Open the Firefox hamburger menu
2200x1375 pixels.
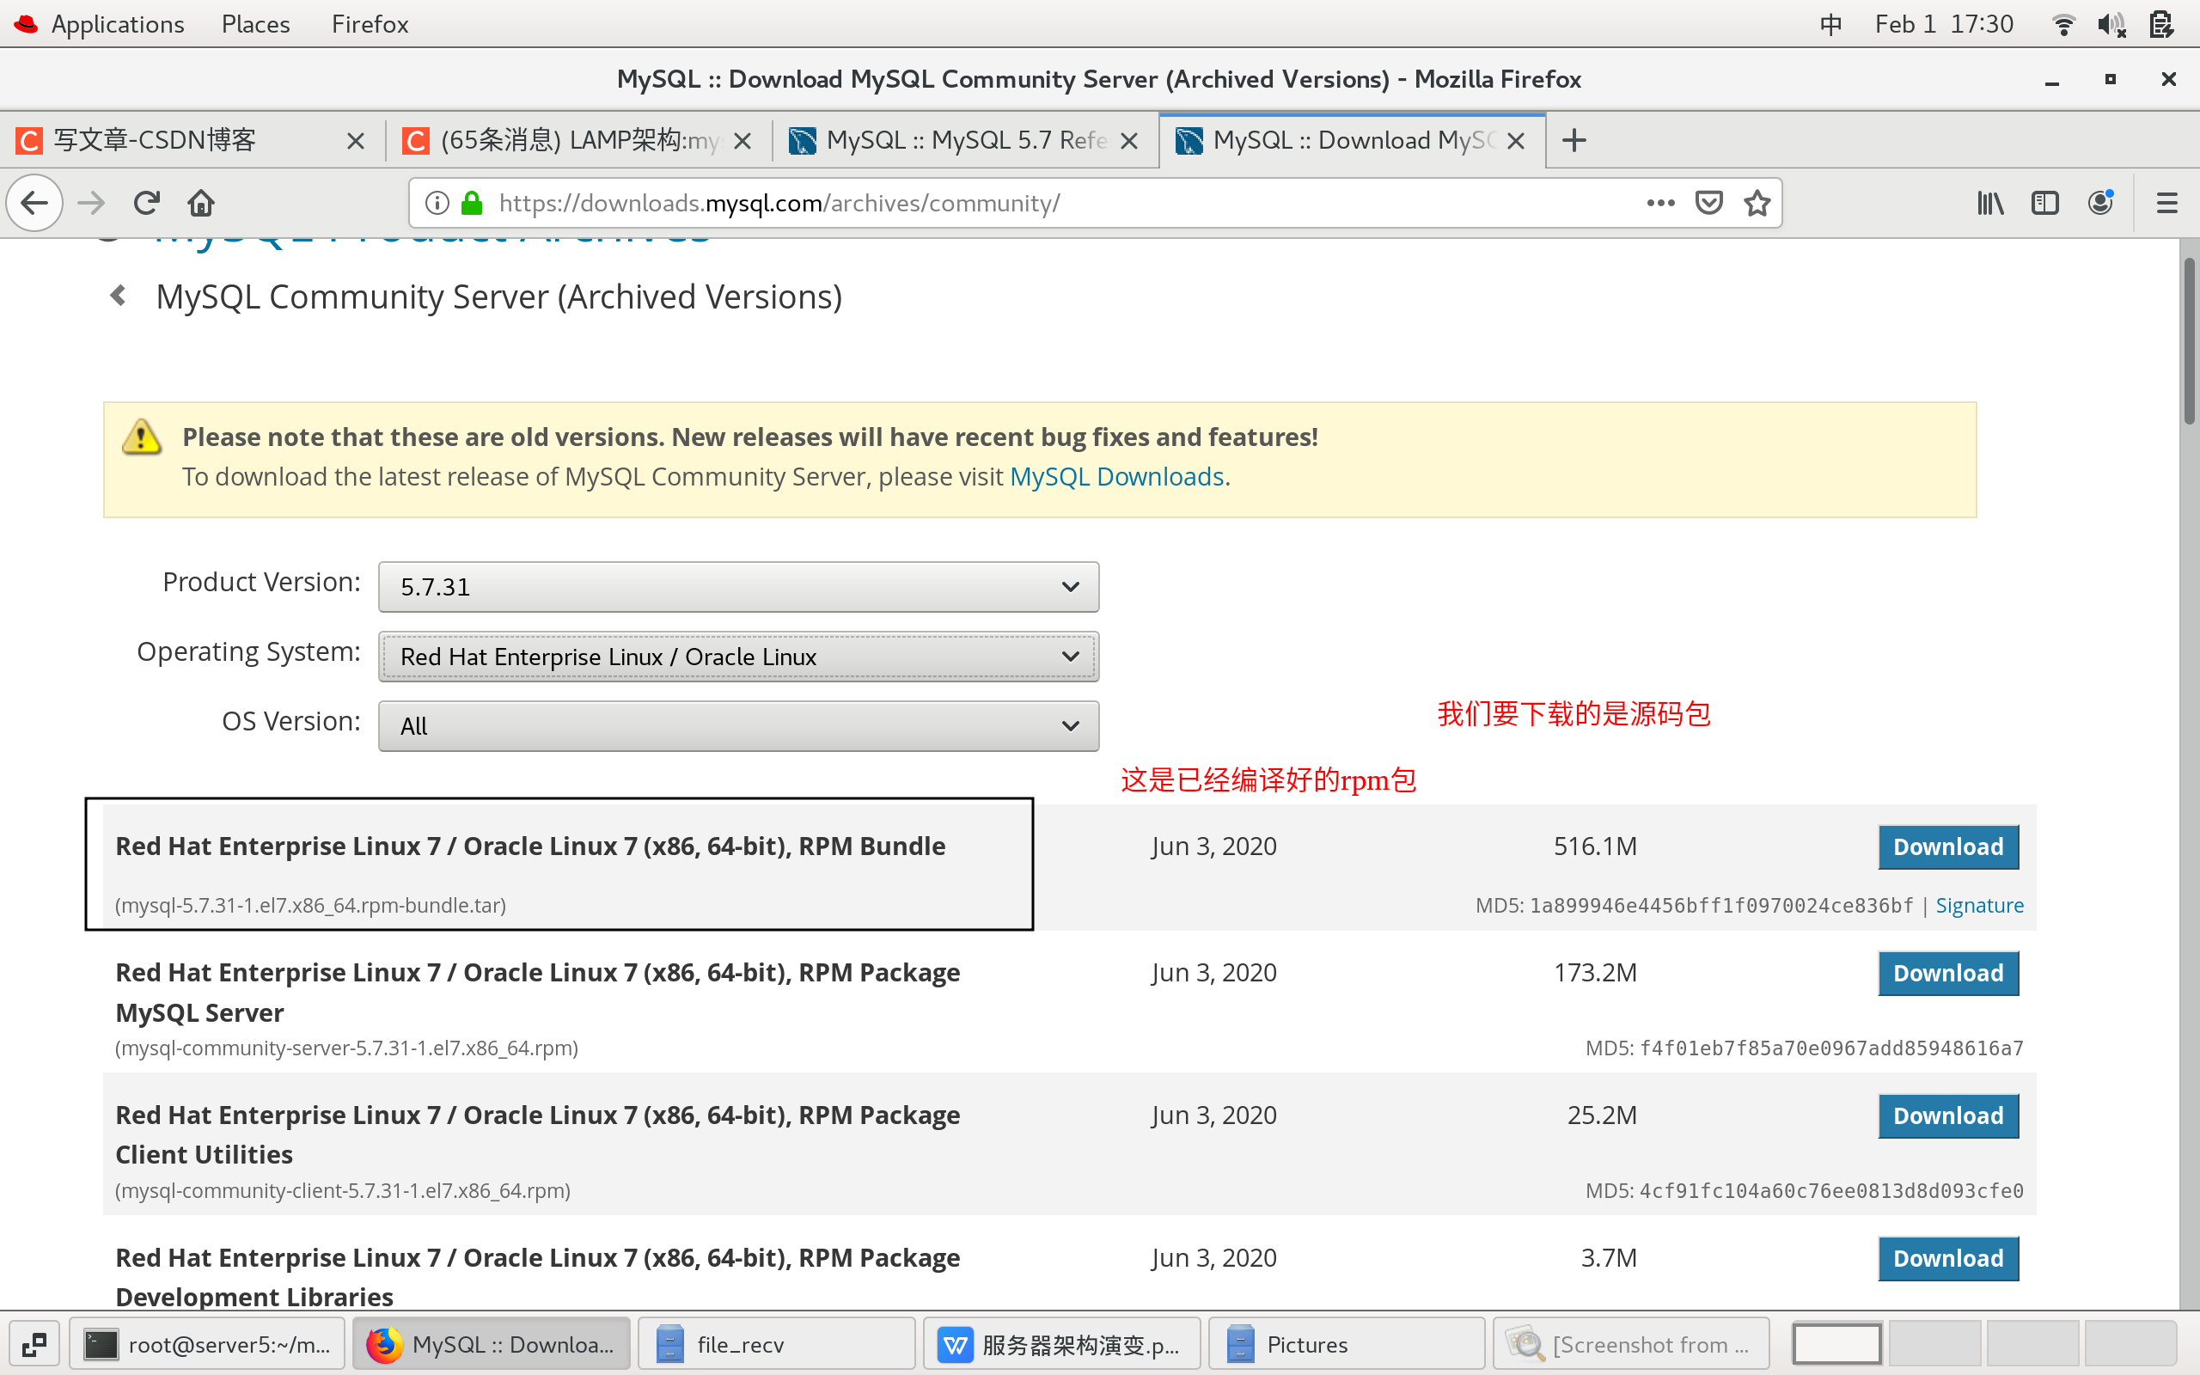pos(2166,203)
